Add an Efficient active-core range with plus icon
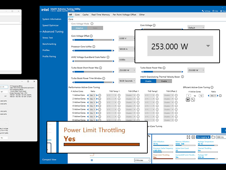226x170 pixels. click(188, 100)
